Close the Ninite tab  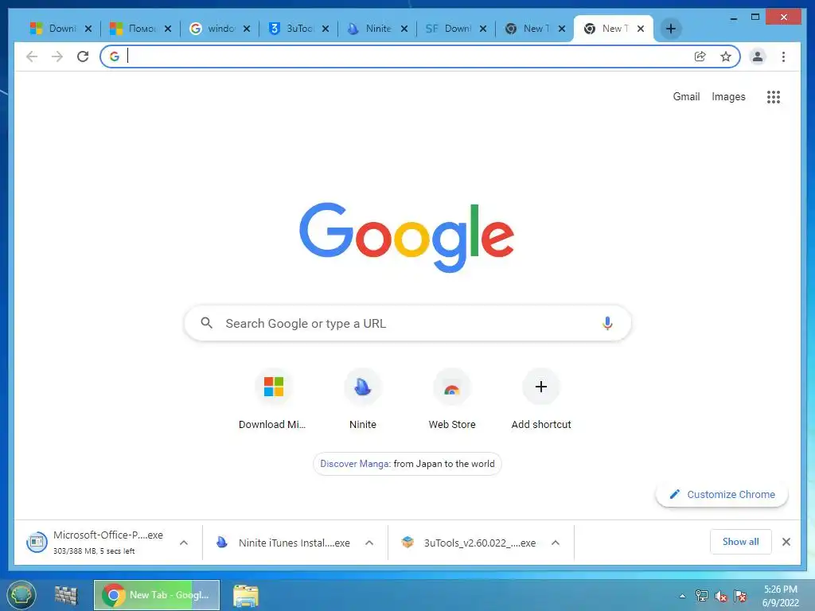(404, 29)
